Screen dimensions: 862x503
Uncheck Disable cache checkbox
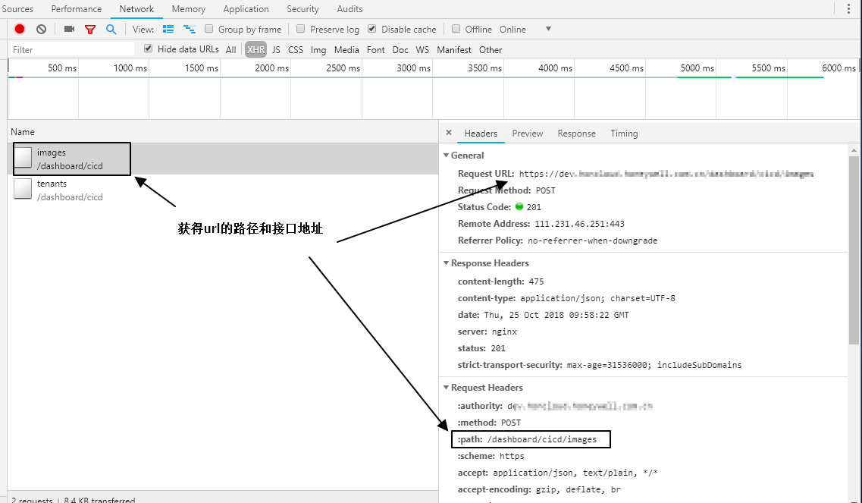tap(372, 29)
